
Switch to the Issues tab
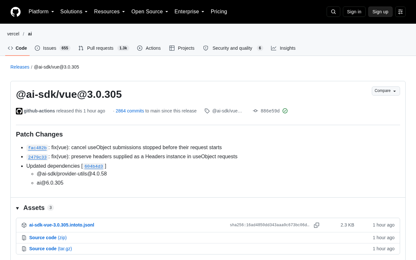pos(53,48)
